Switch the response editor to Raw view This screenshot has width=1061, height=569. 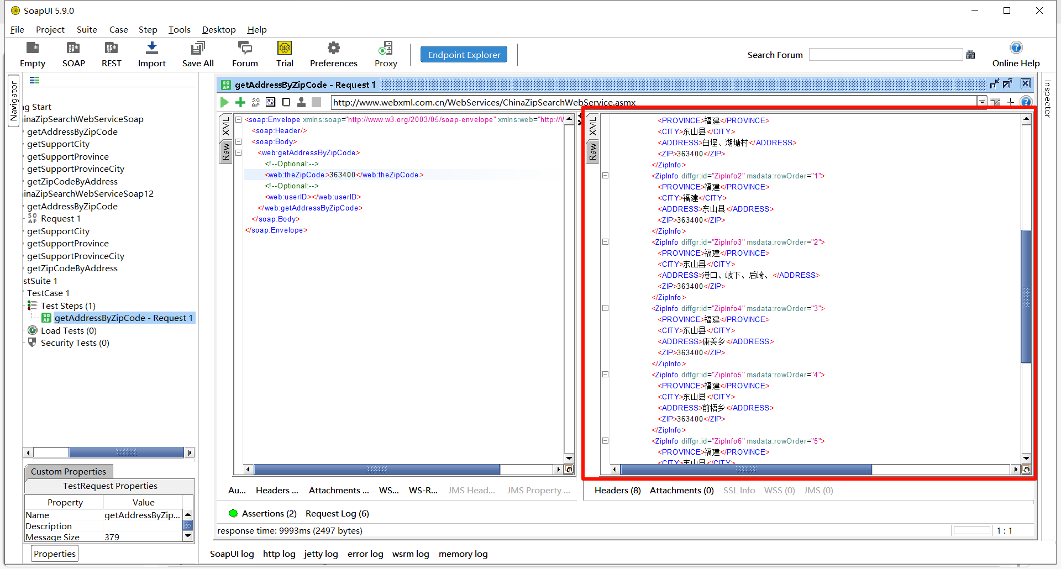[592, 152]
